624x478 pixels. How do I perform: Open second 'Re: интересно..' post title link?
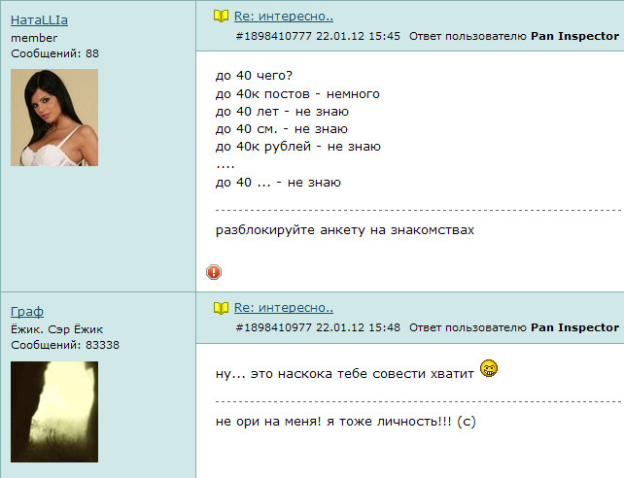(284, 308)
